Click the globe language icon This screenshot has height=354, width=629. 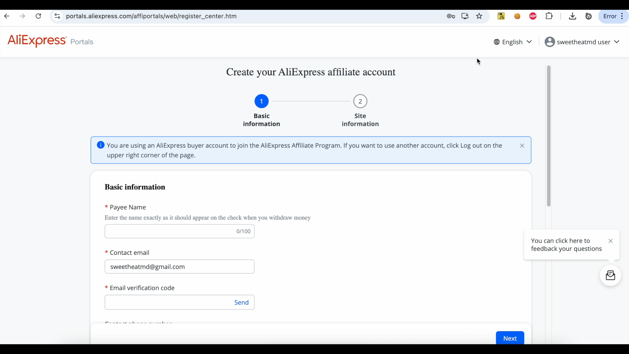pyautogui.click(x=497, y=42)
